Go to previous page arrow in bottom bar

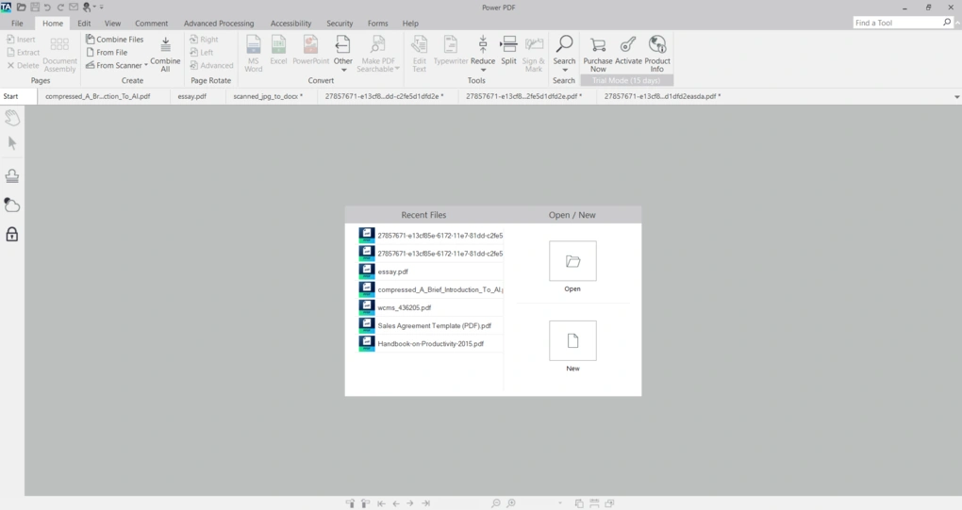(x=396, y=503)
